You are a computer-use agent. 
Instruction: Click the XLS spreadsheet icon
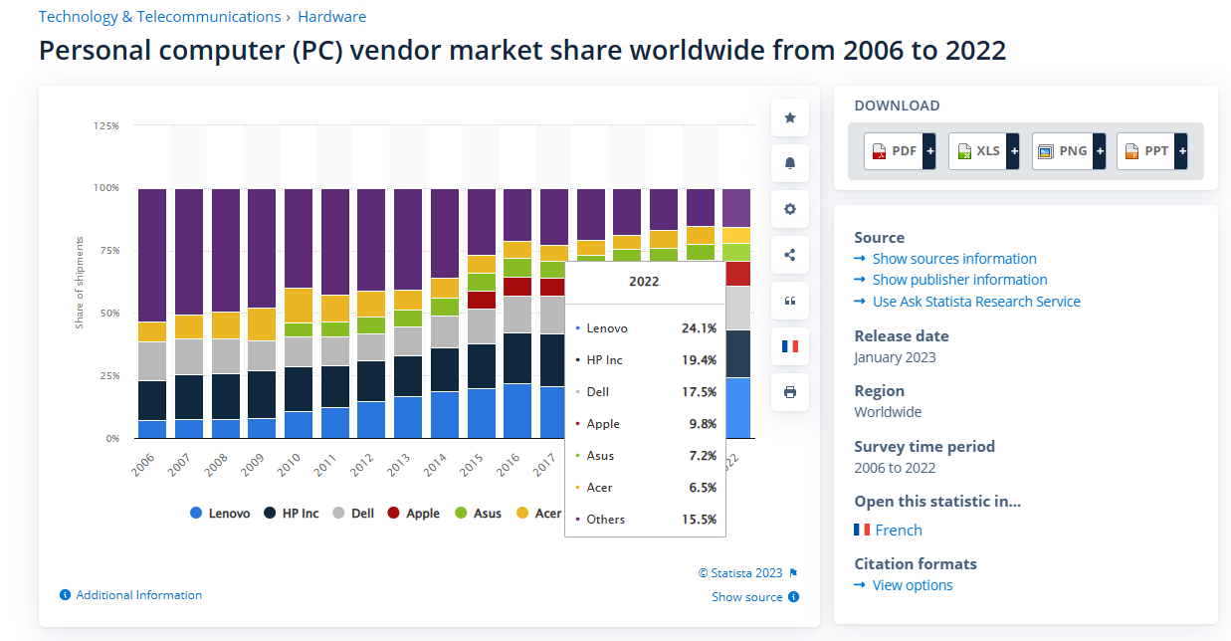pos(963,151)
